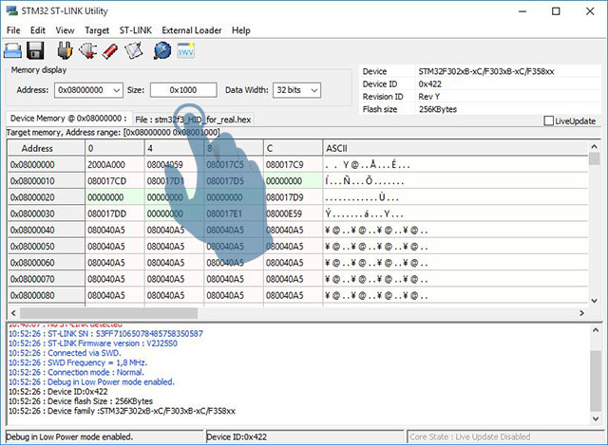This screenshot has height=445, width=608.
Task: Open the Target menu
Action: pyautogui.click(x=97, y=30)
